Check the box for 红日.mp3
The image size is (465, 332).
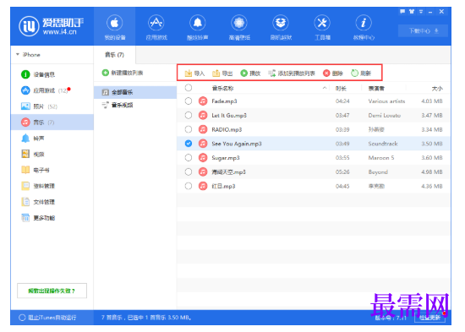click(189, 186)
